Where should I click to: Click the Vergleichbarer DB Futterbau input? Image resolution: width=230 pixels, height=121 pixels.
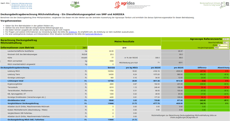pyautogui.click(x=101, y=113)
